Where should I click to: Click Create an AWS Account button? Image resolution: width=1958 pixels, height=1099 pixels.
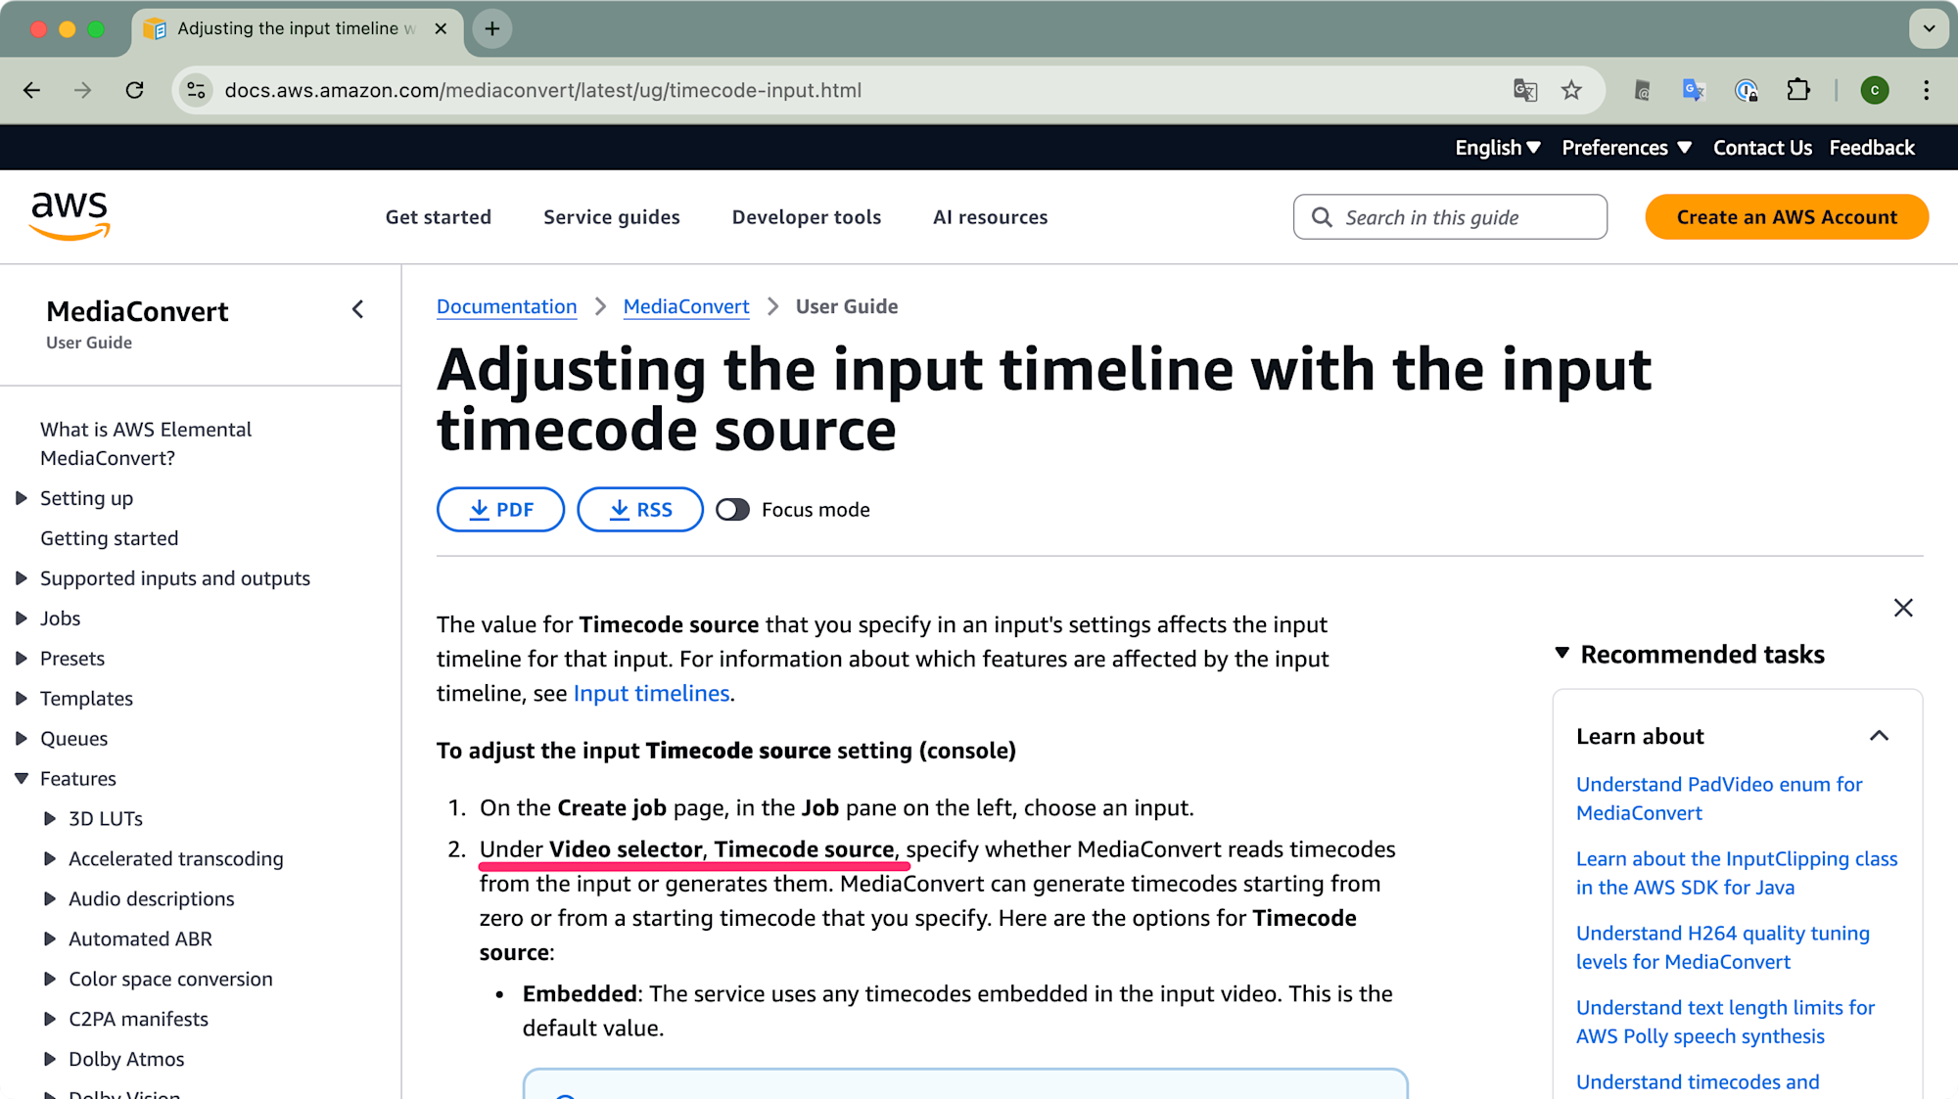pyautogui.click(x=1787, y=217)
